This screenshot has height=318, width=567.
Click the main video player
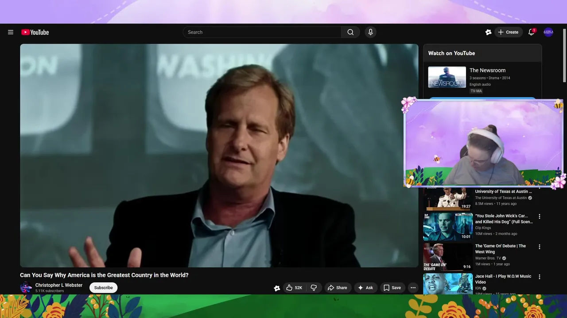[x=219, y=155]
